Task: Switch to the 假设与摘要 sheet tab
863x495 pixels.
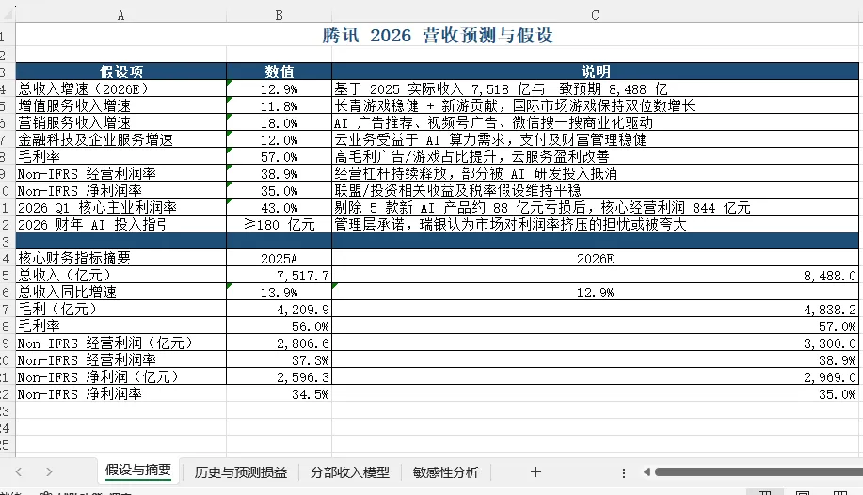Action: pyautogui.click(x=138, y=471)
